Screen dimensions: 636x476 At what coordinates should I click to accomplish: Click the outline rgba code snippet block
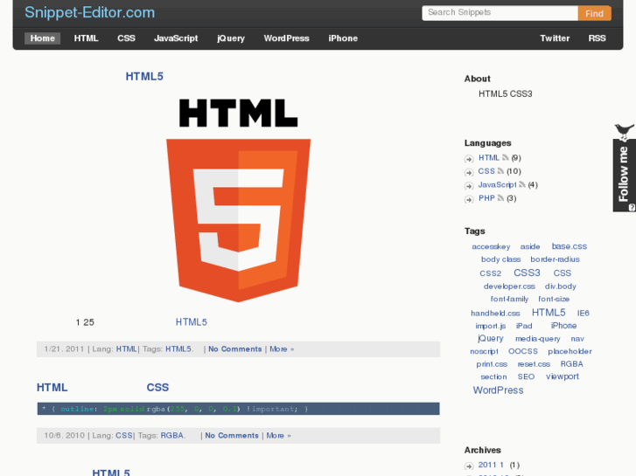238,409
